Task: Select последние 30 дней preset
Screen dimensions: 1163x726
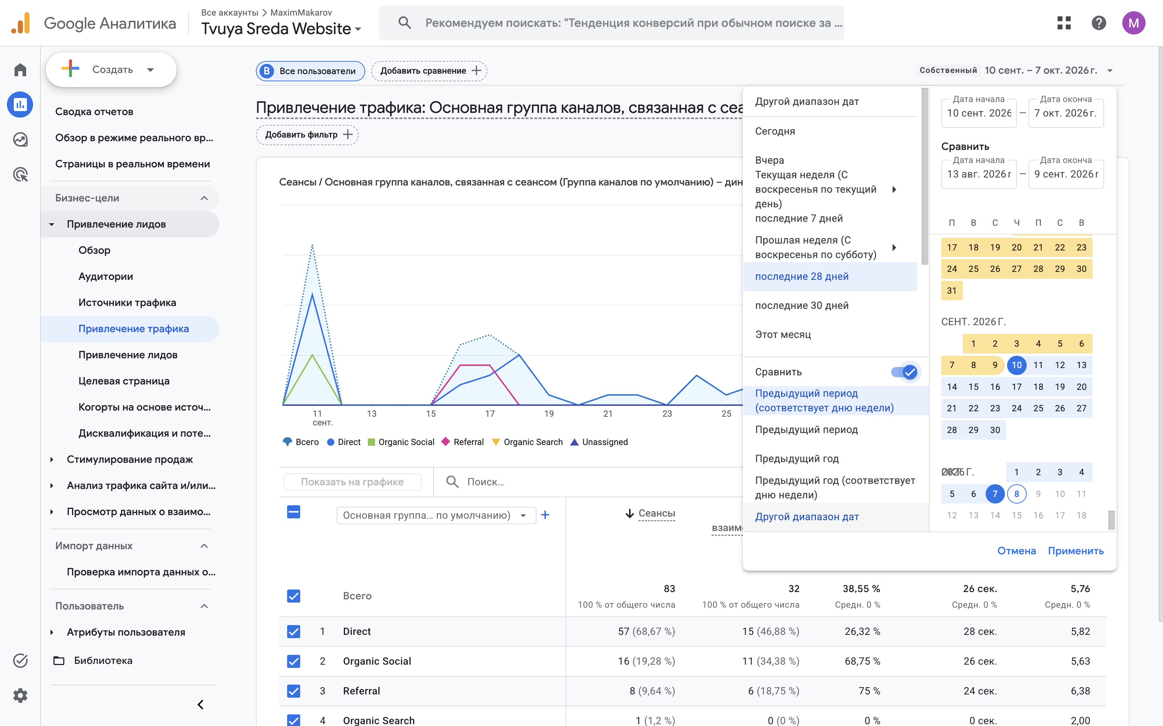Action: (x=830, y=305)
